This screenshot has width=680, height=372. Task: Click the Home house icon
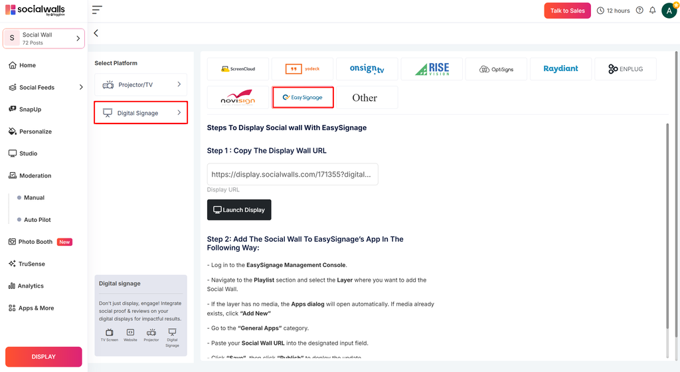pos(13,65)
